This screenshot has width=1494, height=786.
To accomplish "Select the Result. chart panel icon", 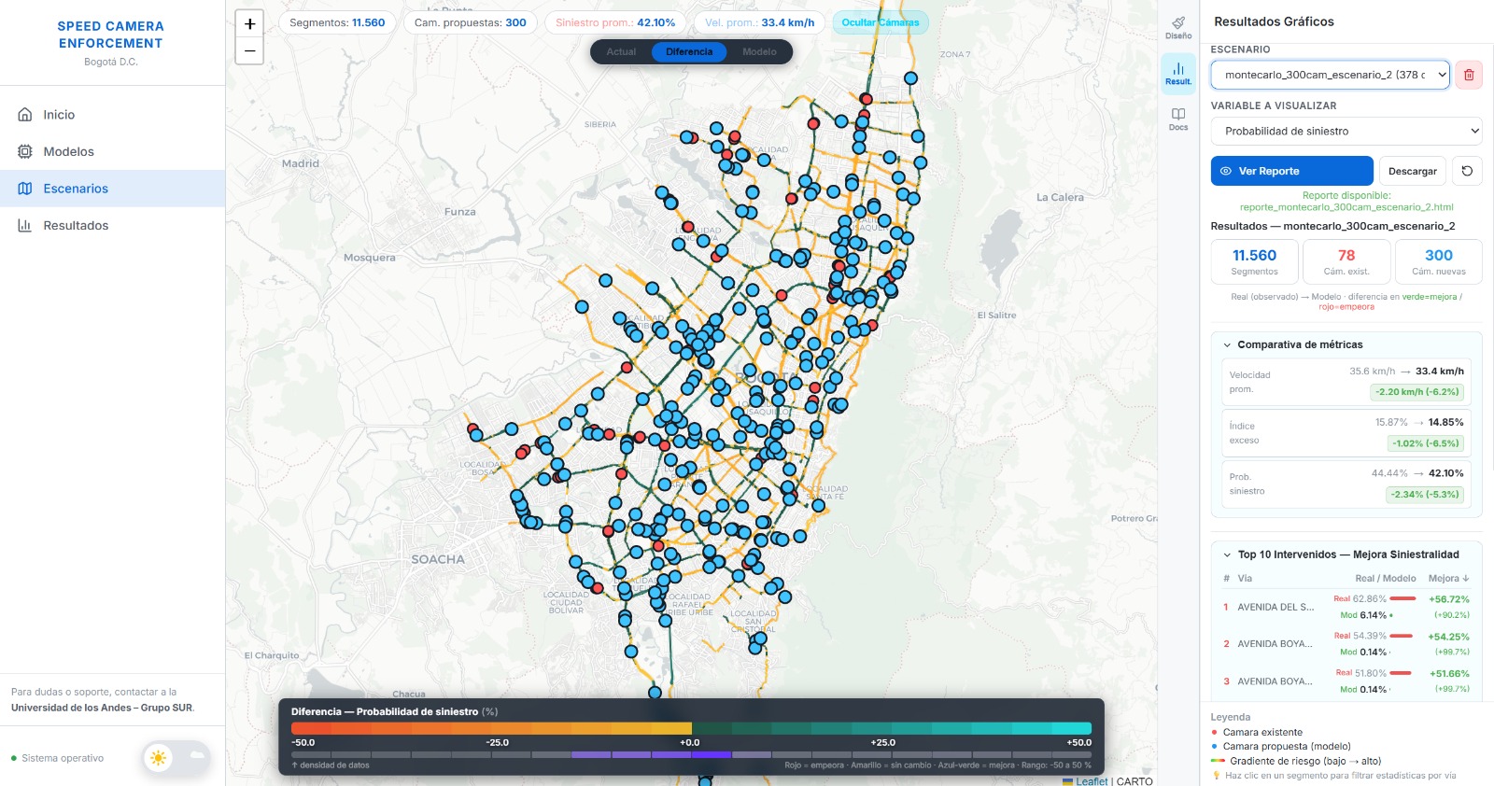I will tap(1178, 73).
